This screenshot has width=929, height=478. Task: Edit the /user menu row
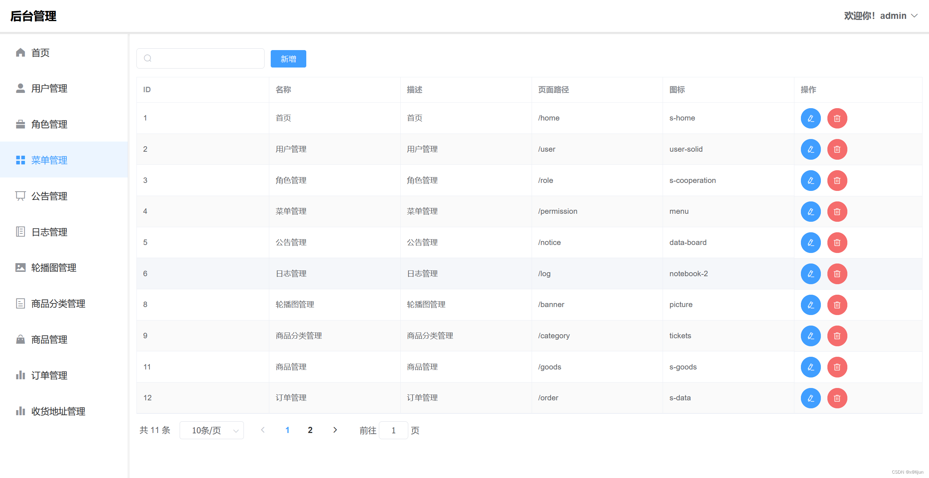[x=811, y=149]
